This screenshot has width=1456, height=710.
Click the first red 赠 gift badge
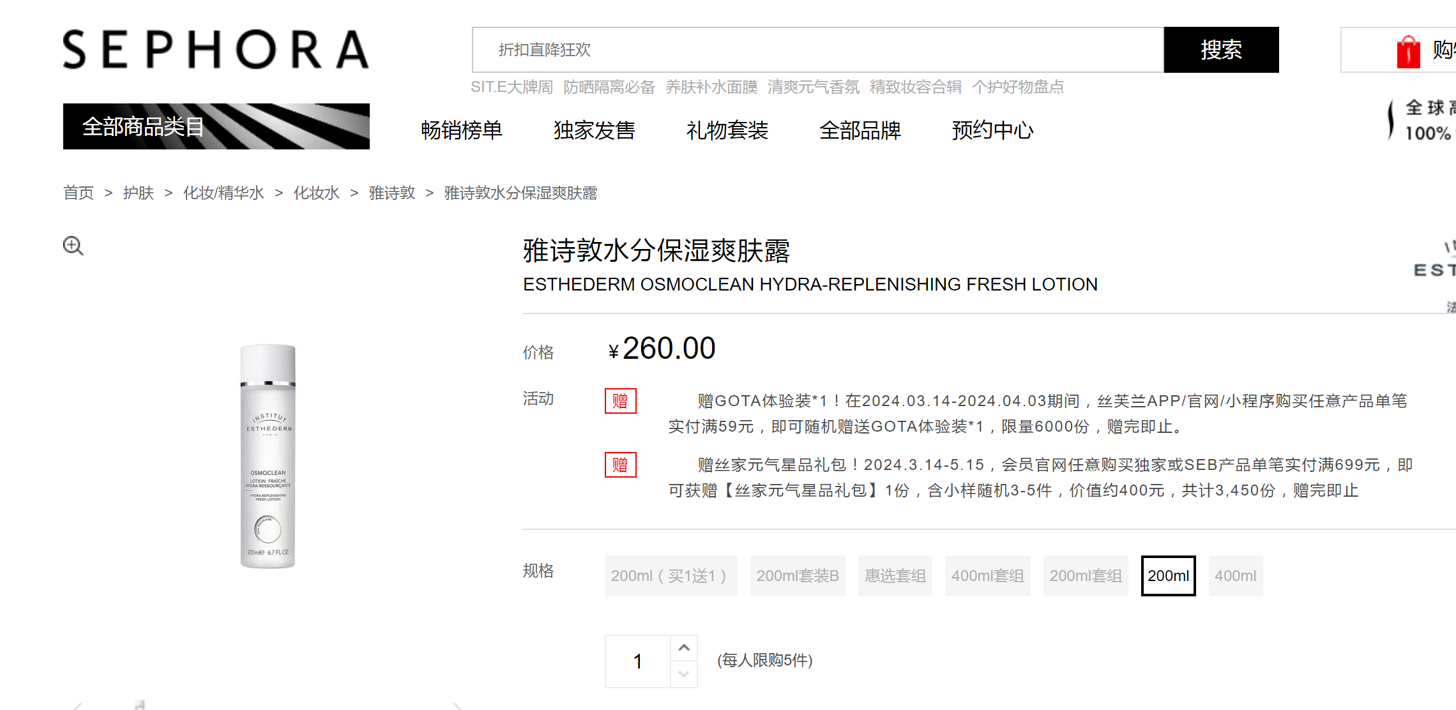pos(620,401)
